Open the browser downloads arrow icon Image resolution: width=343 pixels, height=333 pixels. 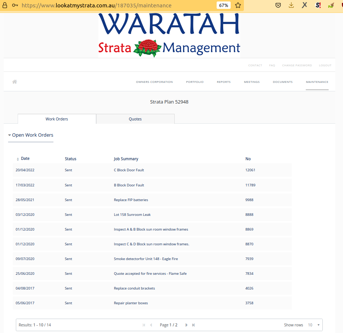click(x=291, y=5)
